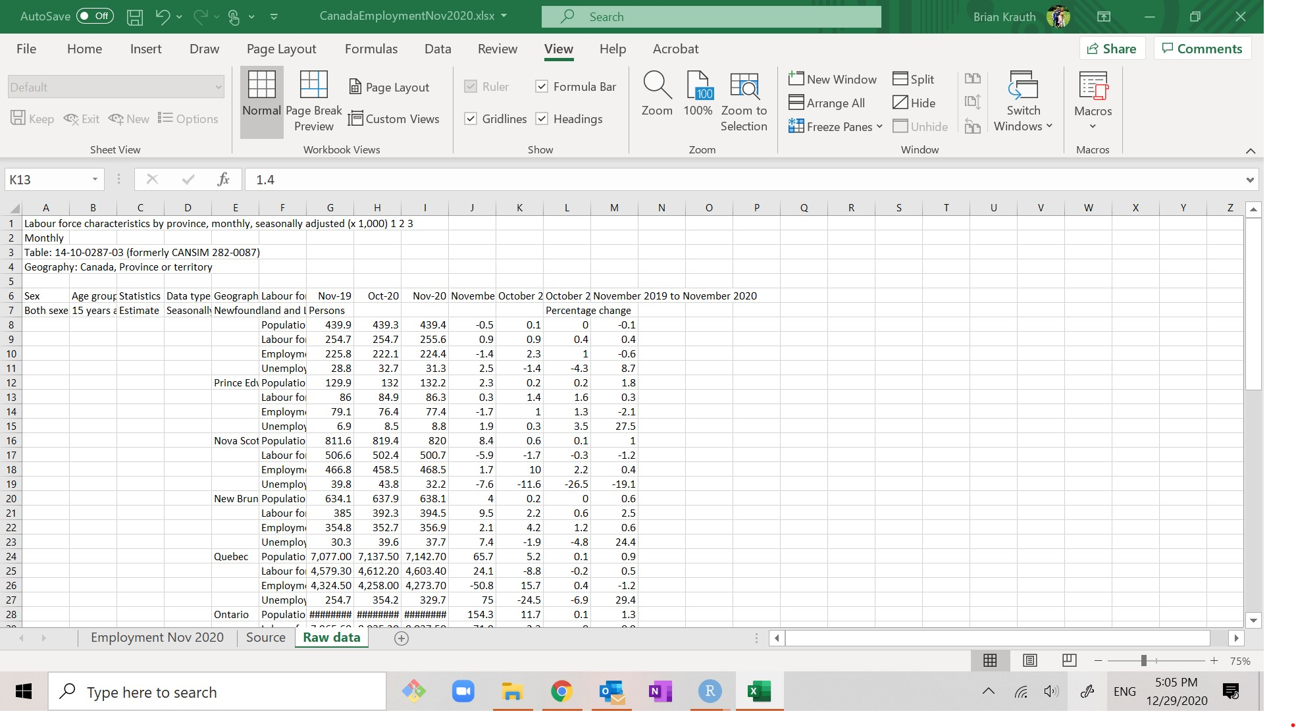Split the worksheet window
Image resolution: width=1296 pixels, height=728 pixels.
click(x=914, y=78)
